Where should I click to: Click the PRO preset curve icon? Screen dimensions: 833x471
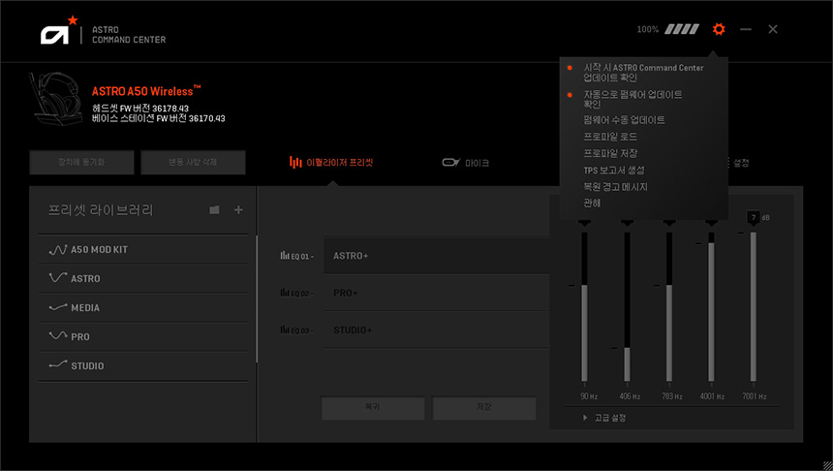click(58, 336)
